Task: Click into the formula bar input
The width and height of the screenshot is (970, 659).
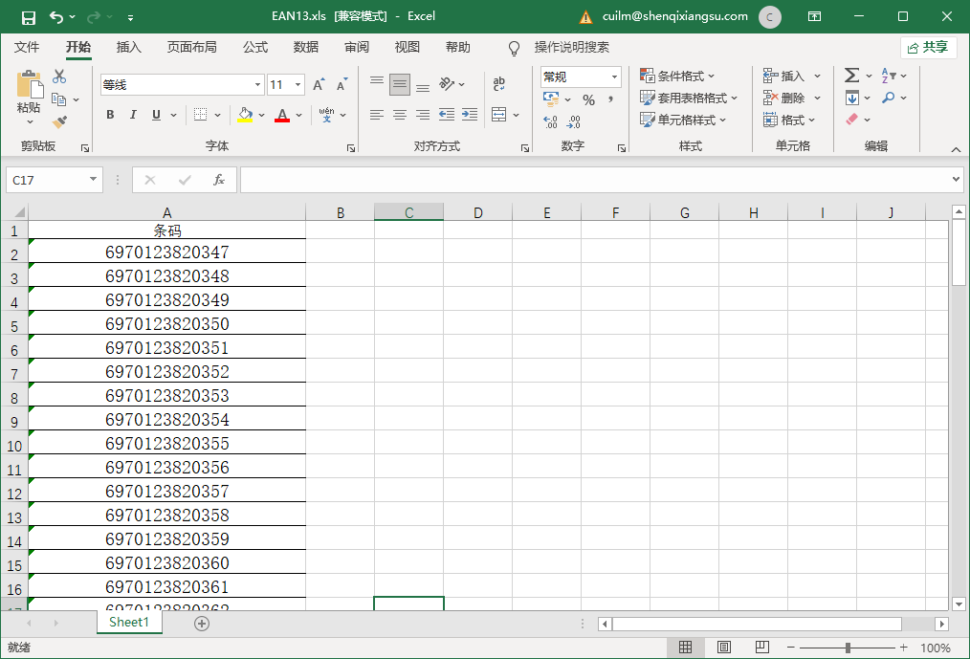Action: click(x=594, y=180)
